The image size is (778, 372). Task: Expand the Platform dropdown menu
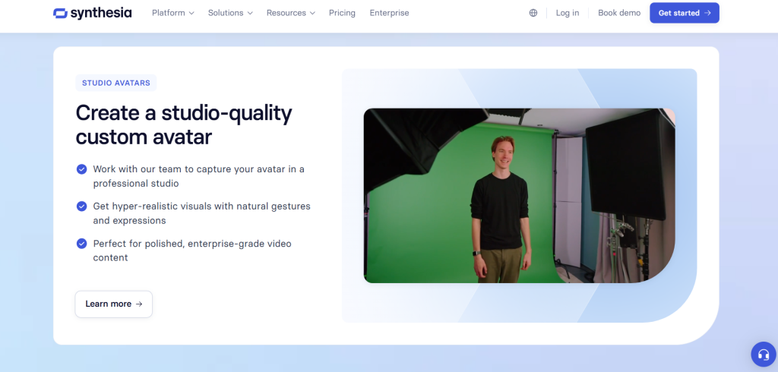[172, 13]
